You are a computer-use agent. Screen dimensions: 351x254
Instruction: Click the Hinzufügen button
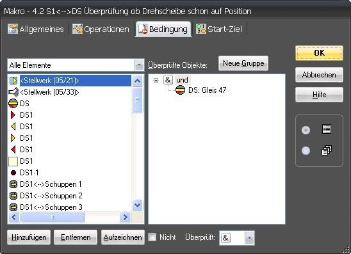[x=29, y=237]
